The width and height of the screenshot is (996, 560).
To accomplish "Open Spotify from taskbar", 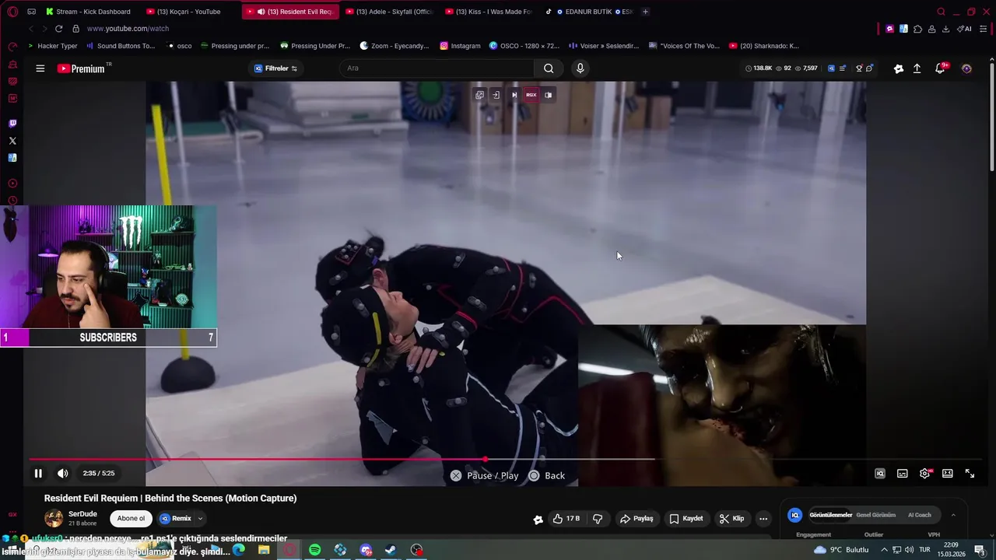I will (314, 550).
